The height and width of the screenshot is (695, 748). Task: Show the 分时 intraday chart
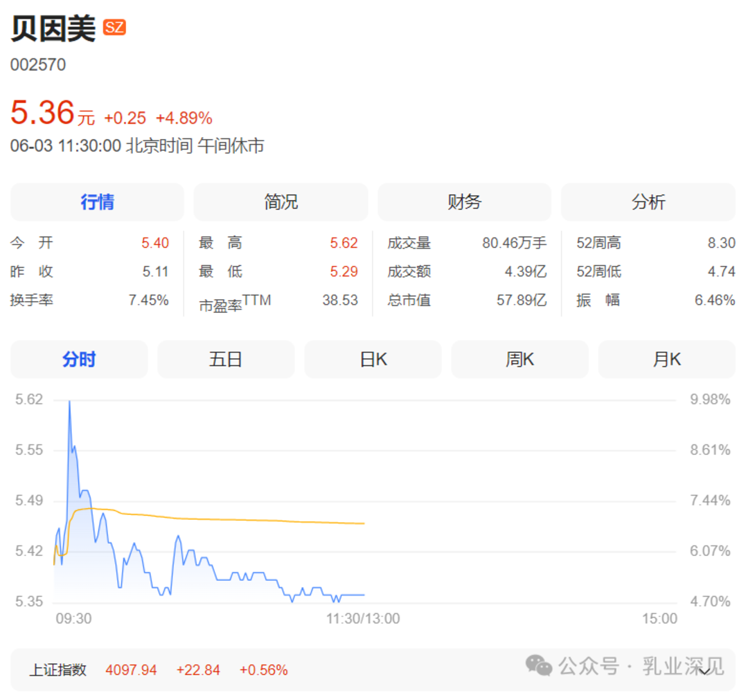(x=79, y=359)
